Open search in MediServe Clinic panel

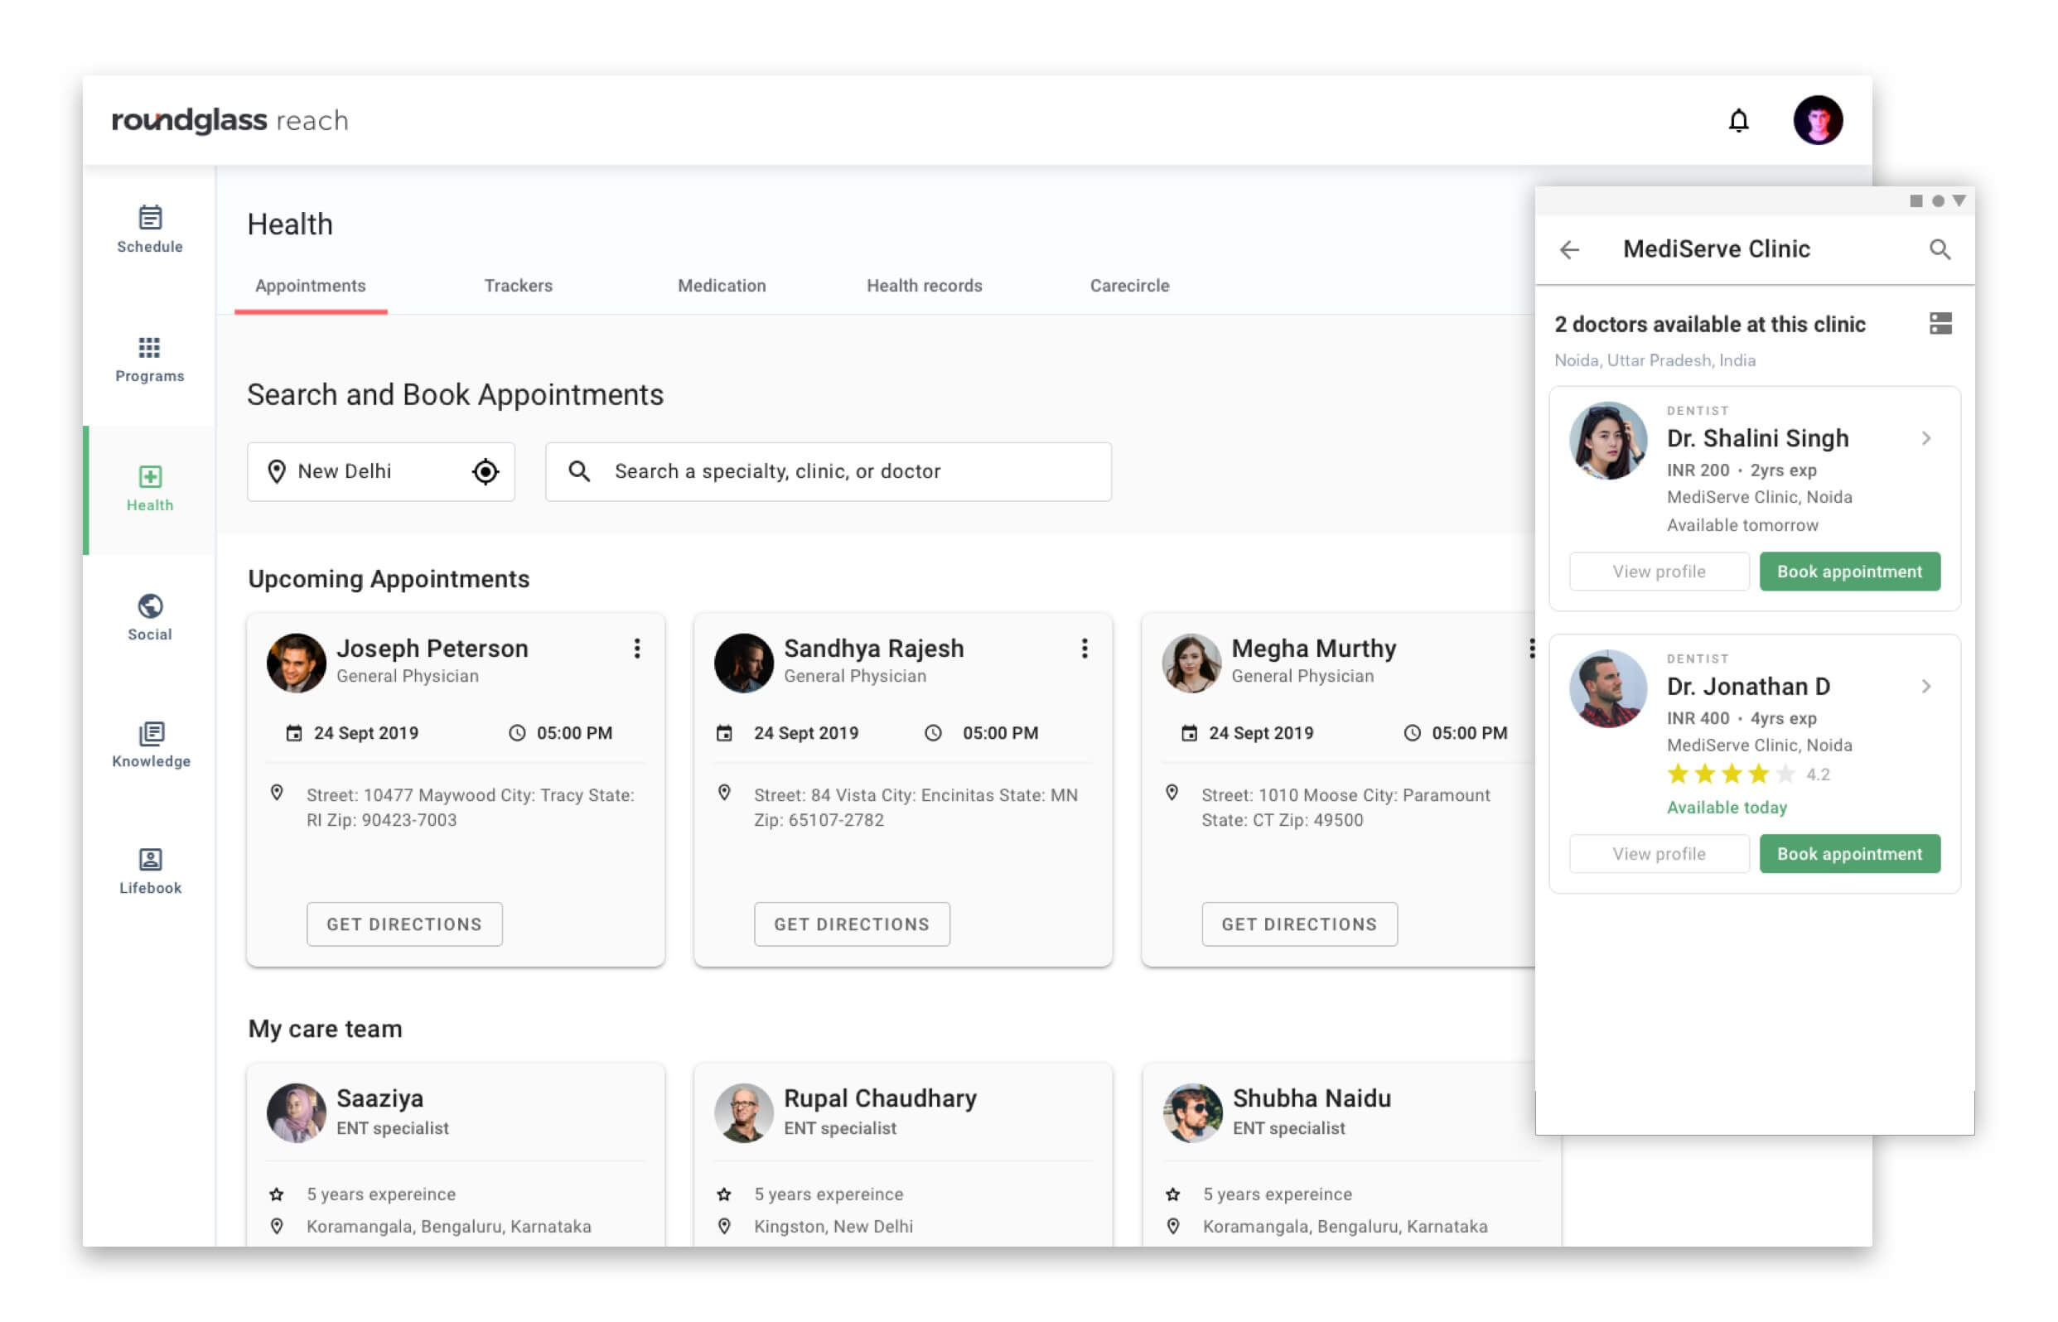(1940, 250)
